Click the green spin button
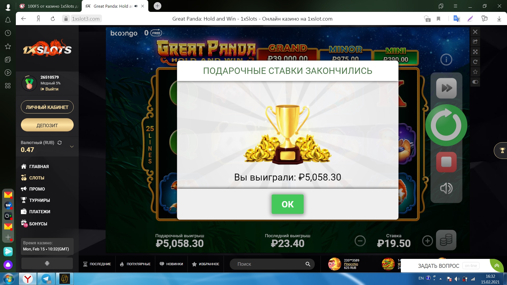Viewport: 507px width, 285px height. [x=446, y=125]
